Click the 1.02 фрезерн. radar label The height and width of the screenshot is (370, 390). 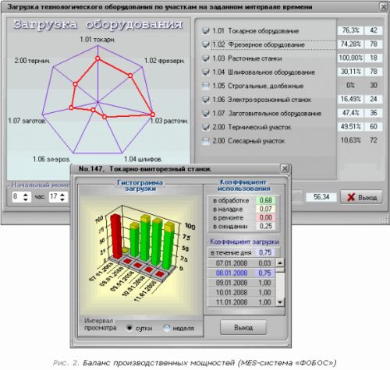165,61
